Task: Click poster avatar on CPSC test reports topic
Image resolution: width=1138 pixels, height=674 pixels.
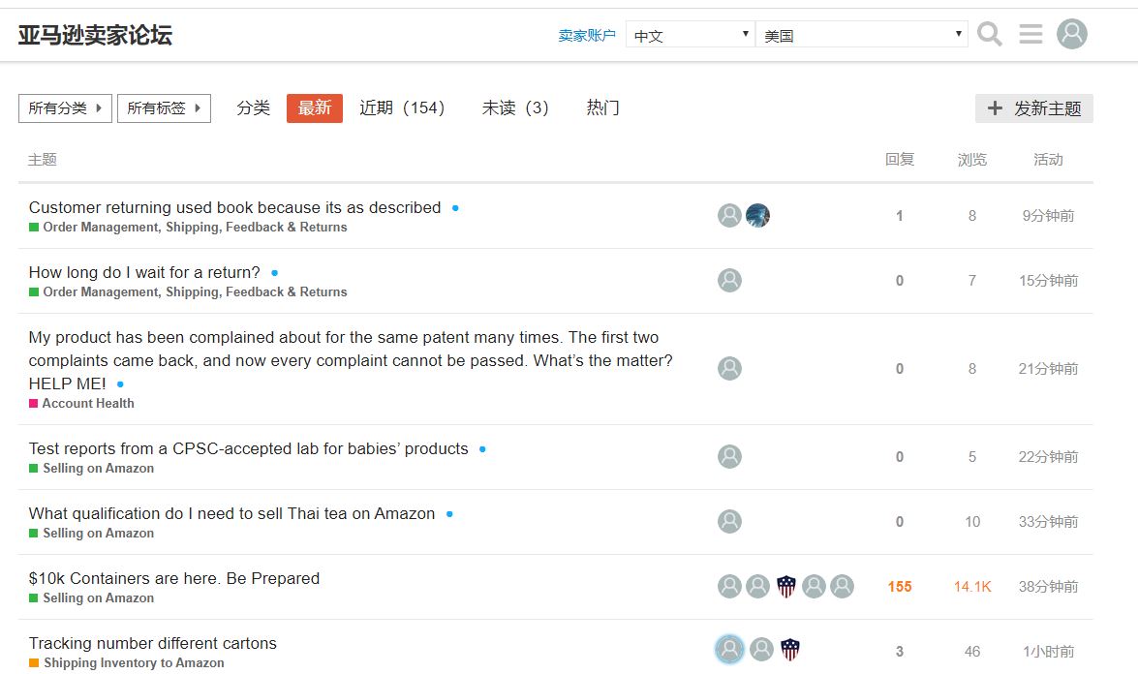Action: pos(729,457)
